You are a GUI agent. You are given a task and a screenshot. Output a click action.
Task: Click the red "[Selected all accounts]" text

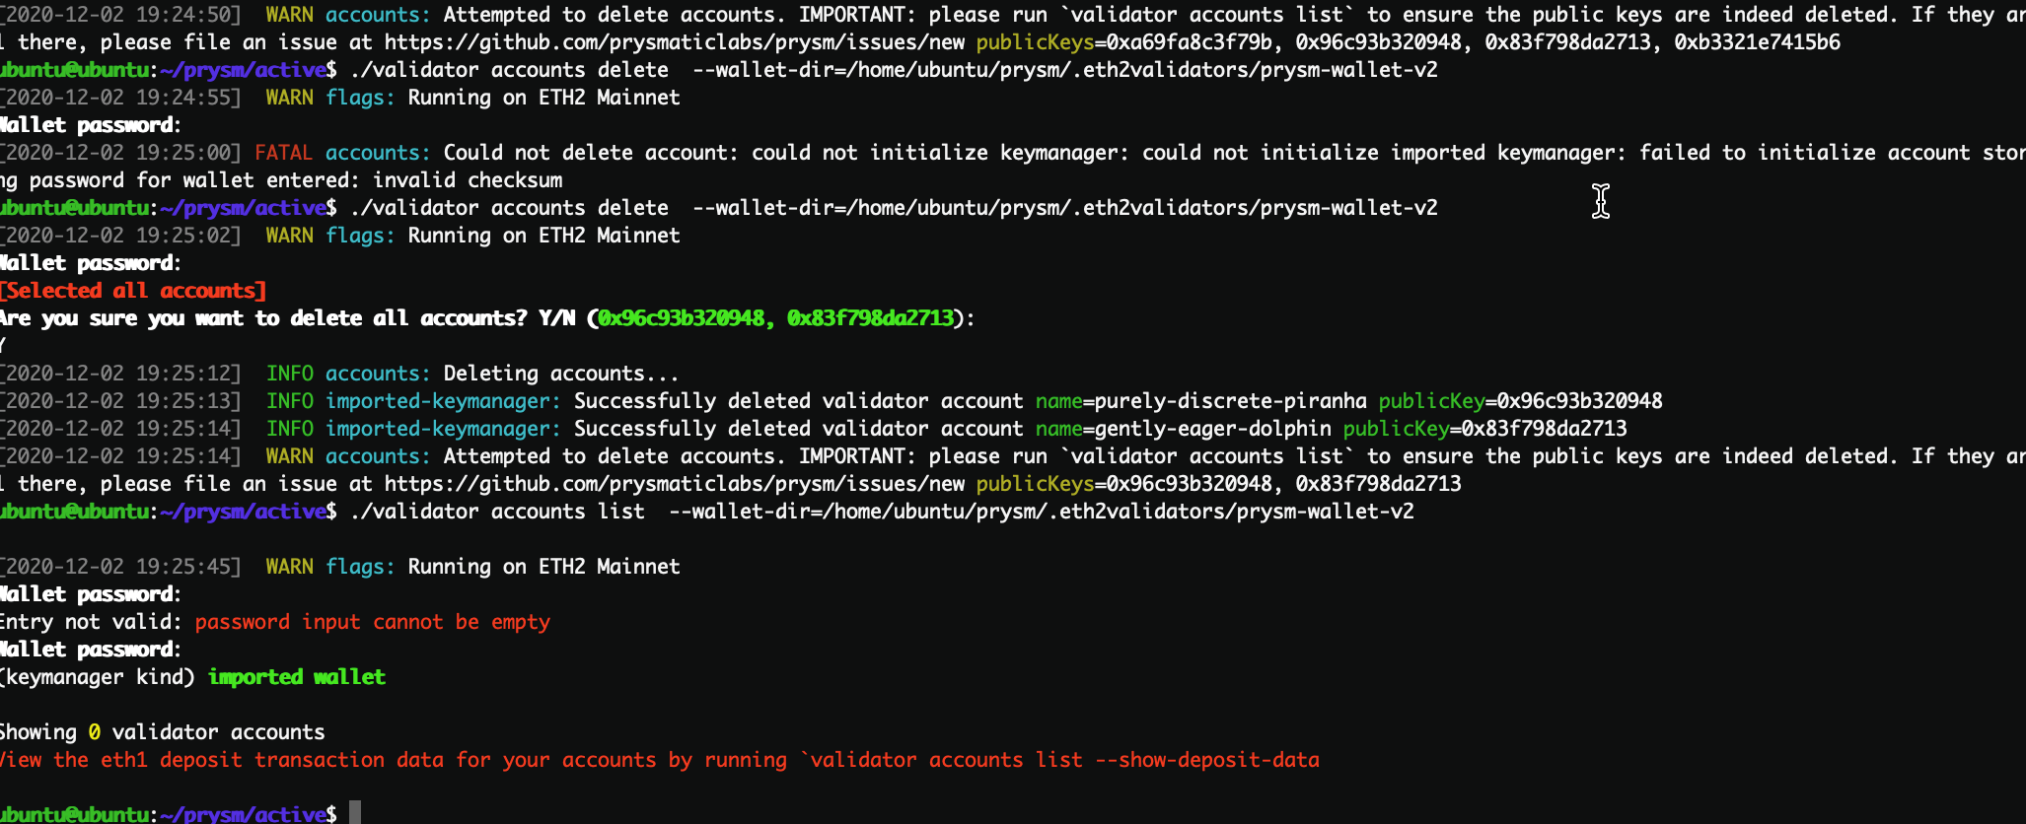pos(133,291)
